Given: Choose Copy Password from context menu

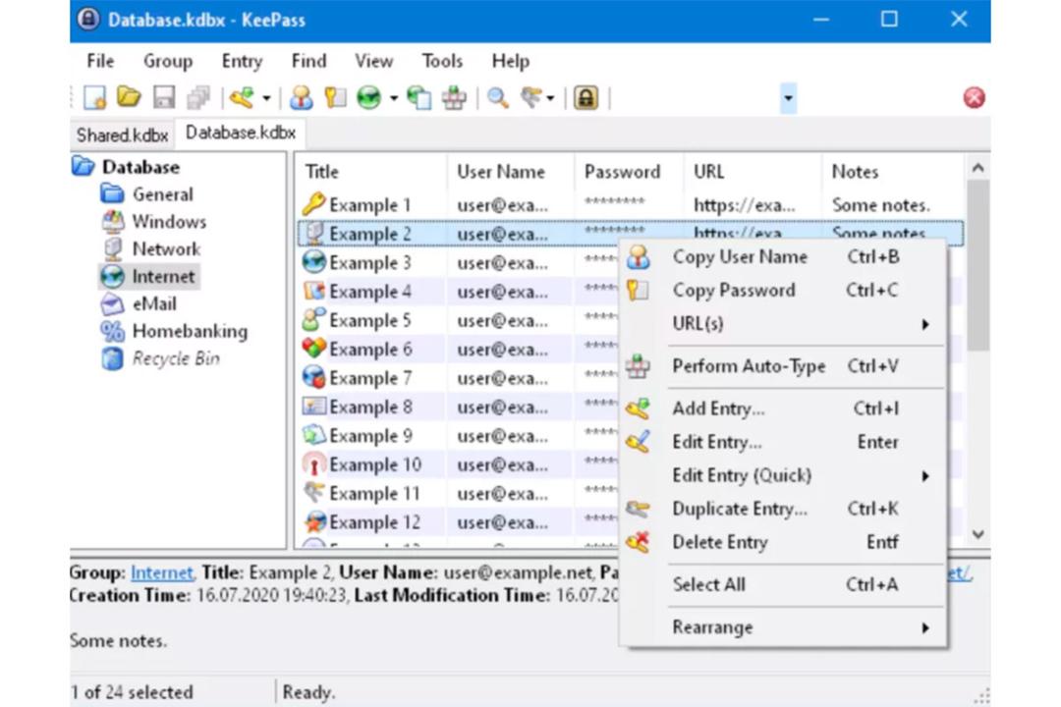Looking at the screenshot, I should (x=782, y=291).
